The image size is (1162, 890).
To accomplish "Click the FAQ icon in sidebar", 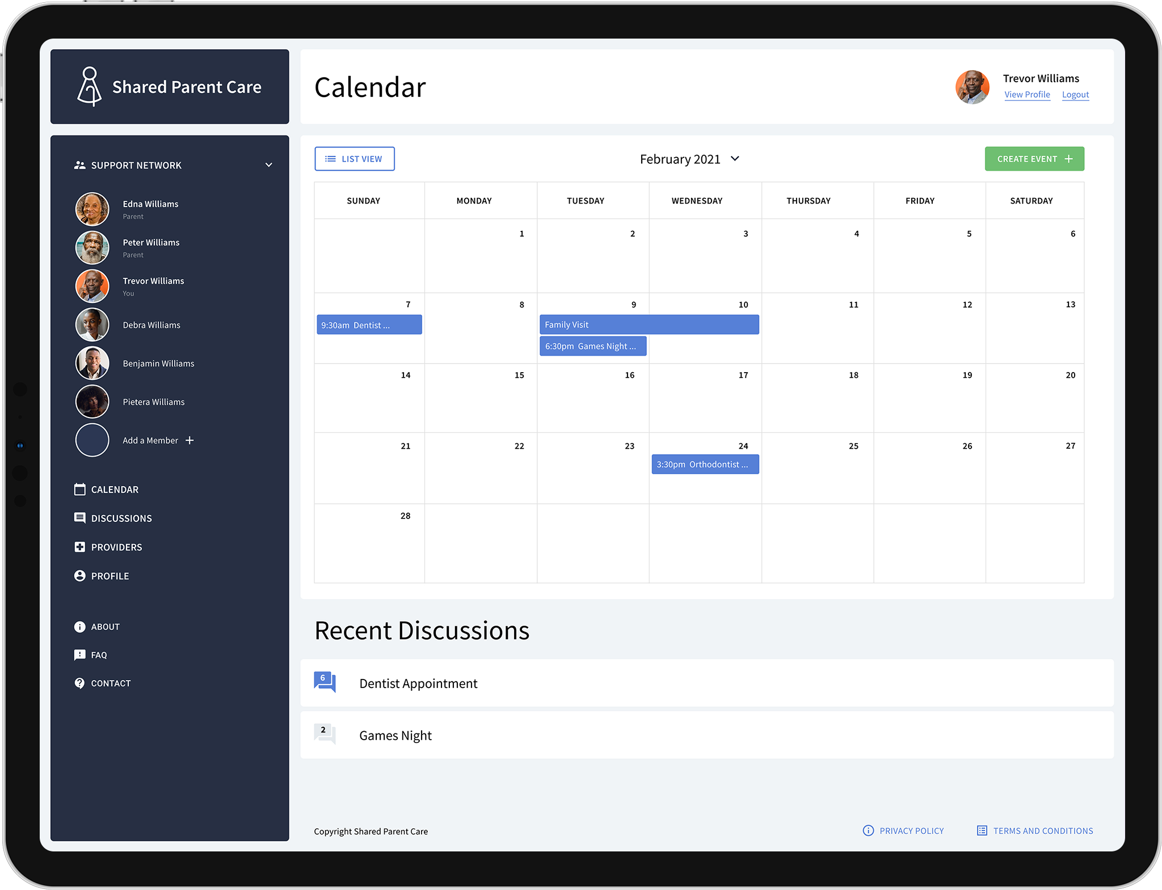I will tap(79, 655).
